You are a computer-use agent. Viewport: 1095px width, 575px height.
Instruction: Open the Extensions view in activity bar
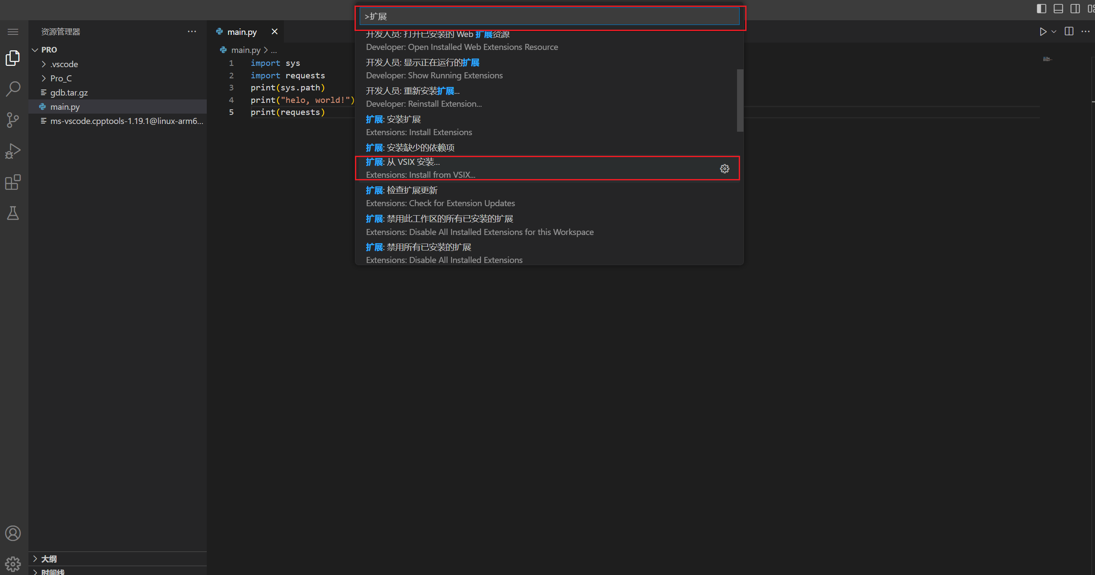pyautogui.click(x=13, y=182)
